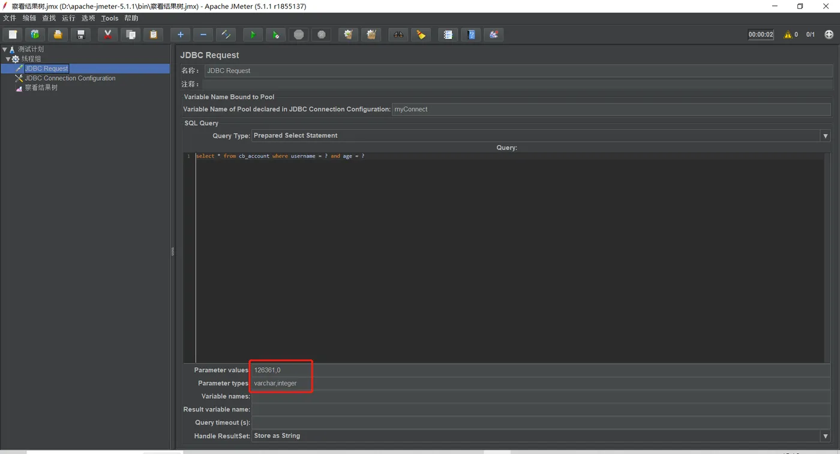This screenshot has width=840, height=454.
Task: Expand all tree nodes with the plus icon
Action: point(180,35)
